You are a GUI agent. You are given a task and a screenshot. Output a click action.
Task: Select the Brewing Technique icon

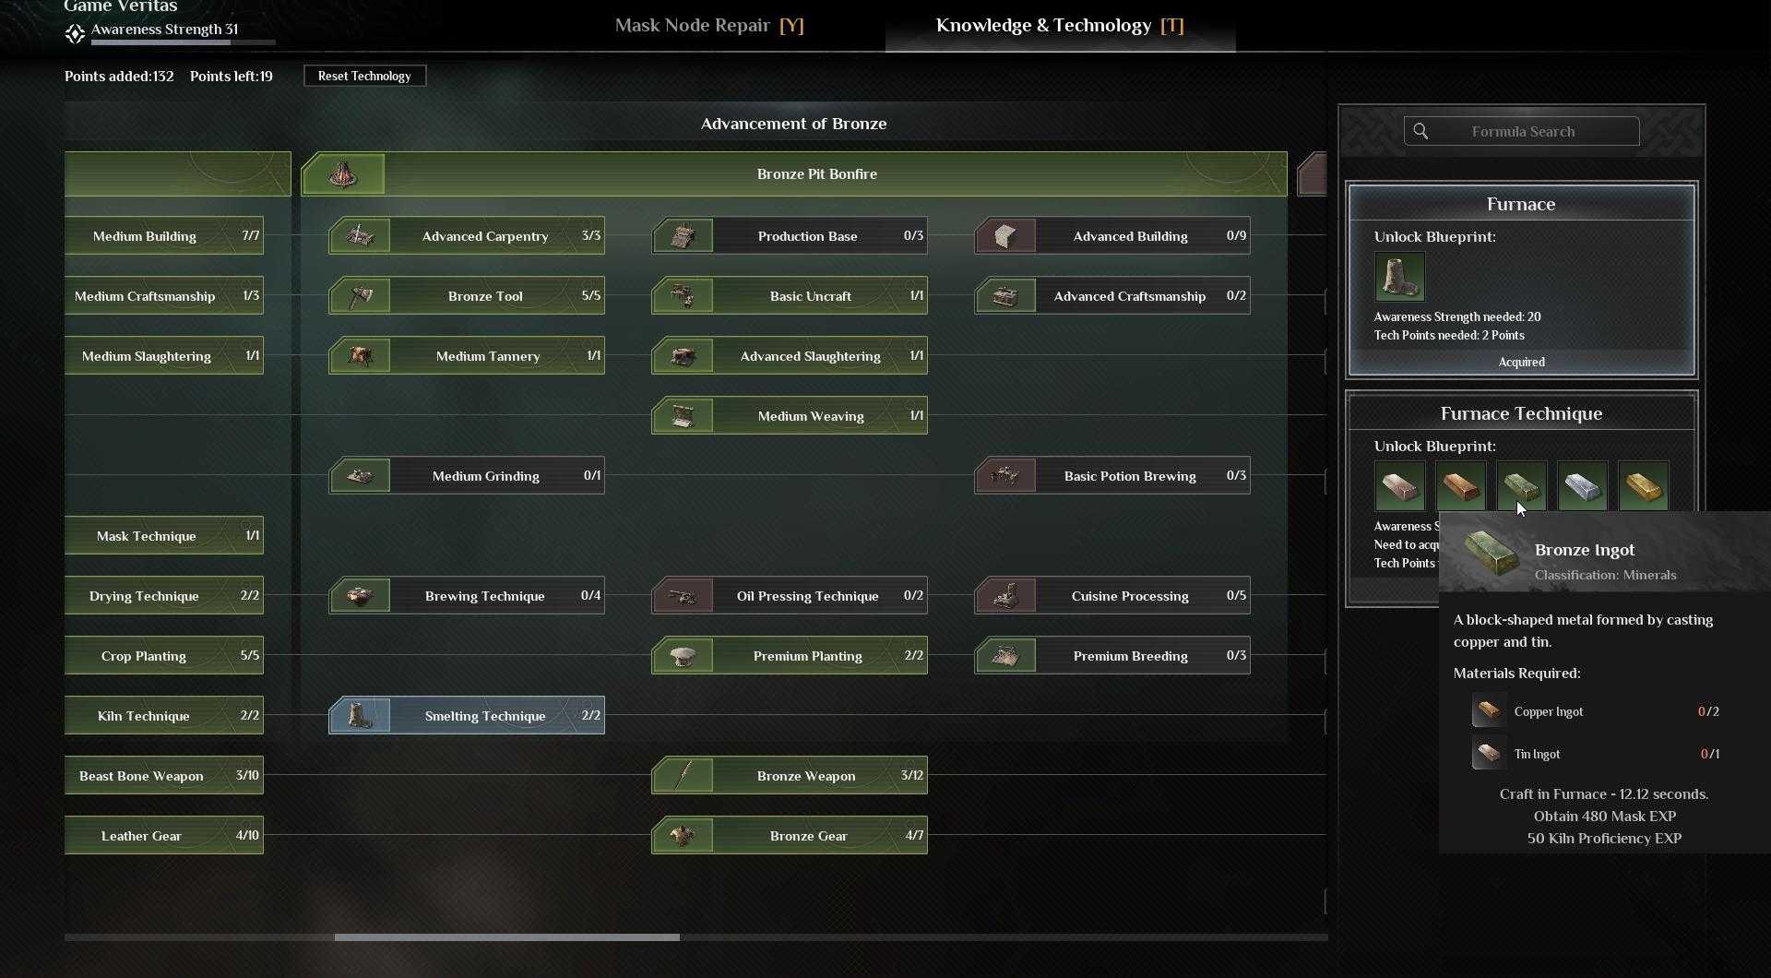[x=360, y=596]
